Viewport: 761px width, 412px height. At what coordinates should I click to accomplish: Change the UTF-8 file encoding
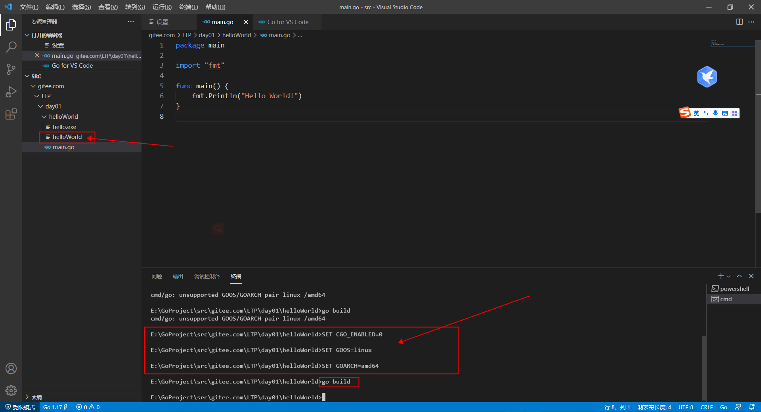click(x=686, y=407)
